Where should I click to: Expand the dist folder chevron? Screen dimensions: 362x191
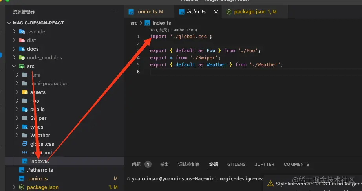coord(14,40)
